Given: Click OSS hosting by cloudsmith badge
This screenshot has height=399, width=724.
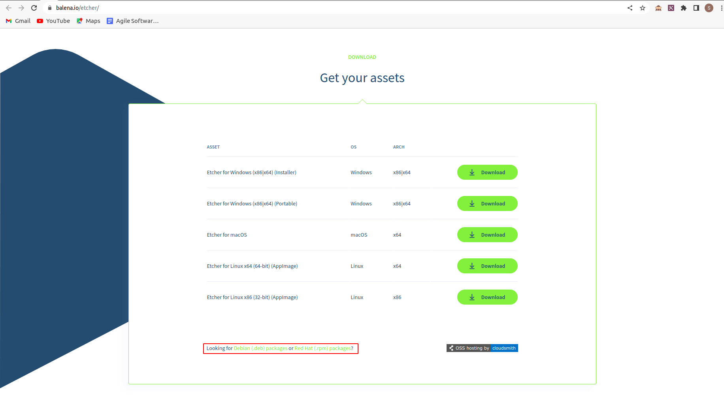Looking at the screenshot, I should pyautogui.click(x=482, y=348).
